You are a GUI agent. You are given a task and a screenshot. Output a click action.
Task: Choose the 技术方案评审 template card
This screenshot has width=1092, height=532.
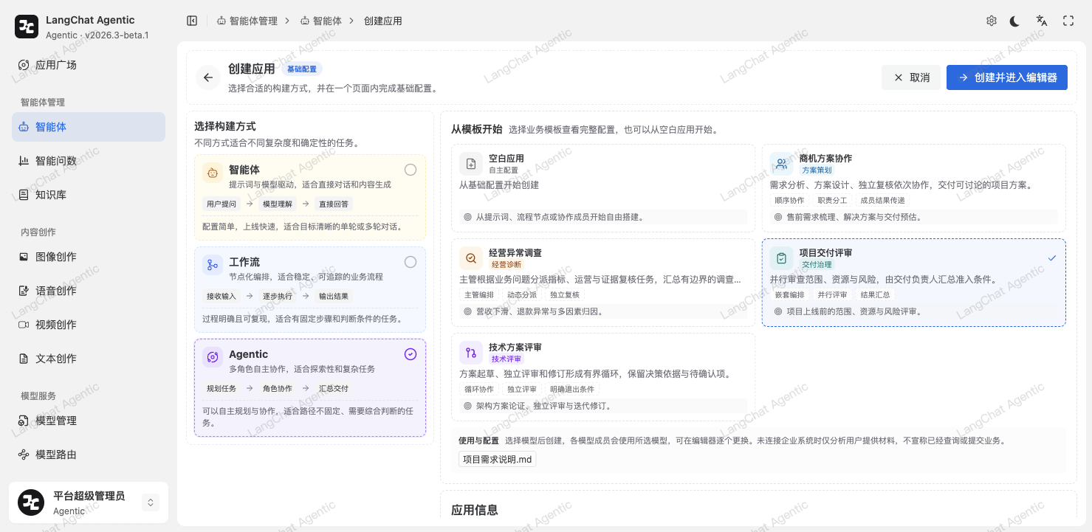(603, 377)
